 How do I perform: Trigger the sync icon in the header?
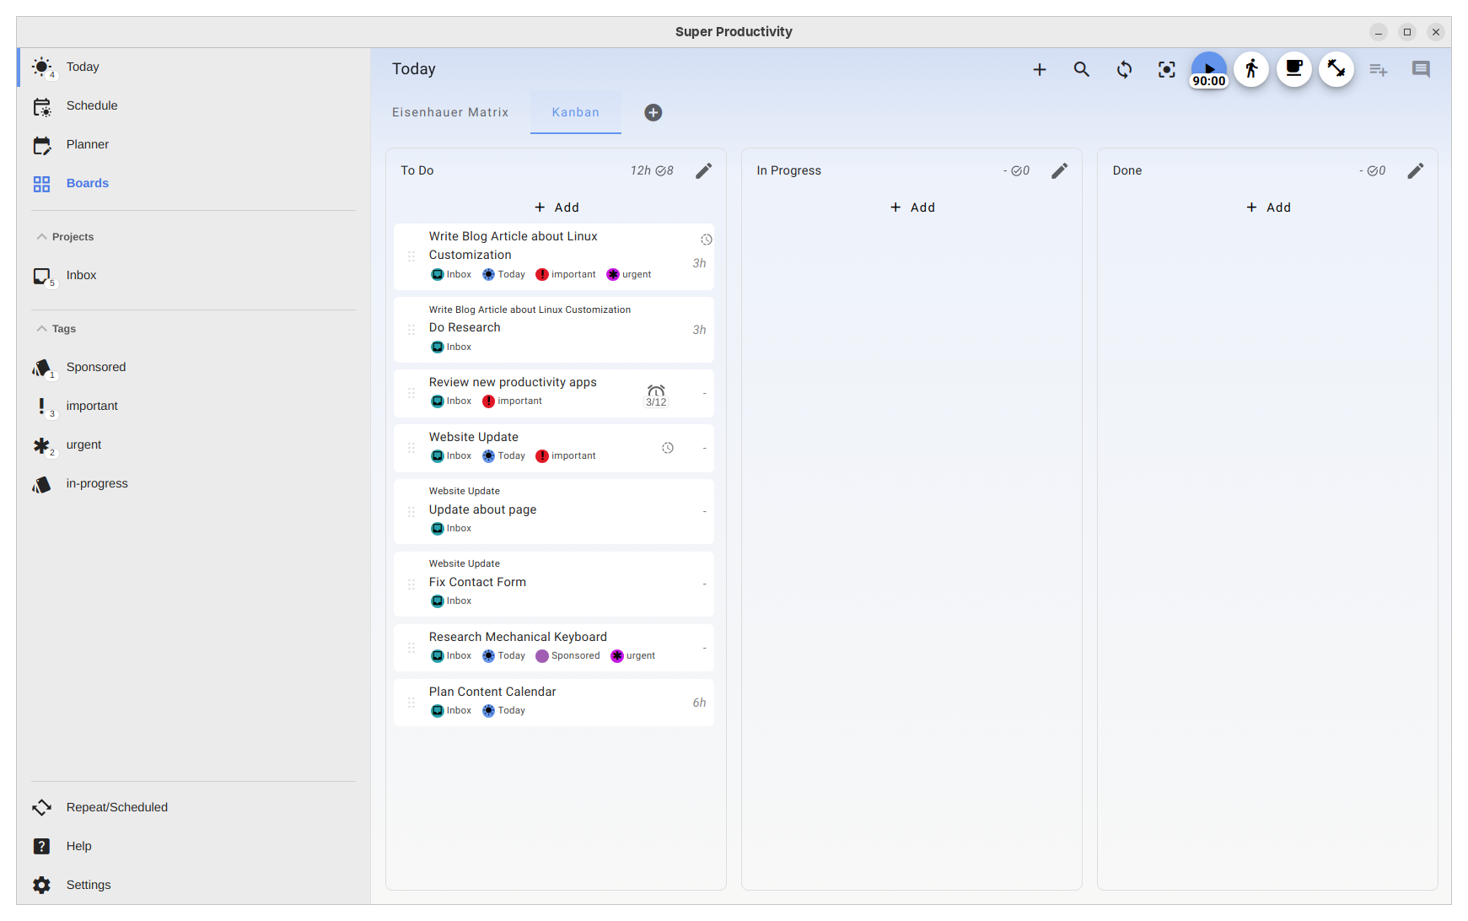coord(1124,70)
